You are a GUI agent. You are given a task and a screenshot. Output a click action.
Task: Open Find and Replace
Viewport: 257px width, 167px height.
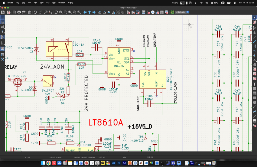[50, 12]
